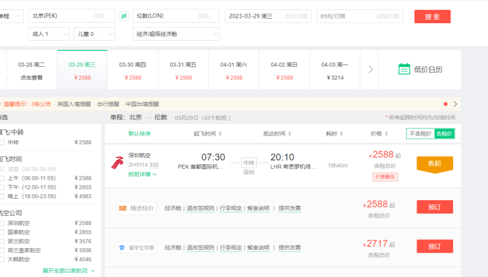Screen dimensions: 488x277
Task: Switch price display to 含税价
Action: click(x=444, y=134)
